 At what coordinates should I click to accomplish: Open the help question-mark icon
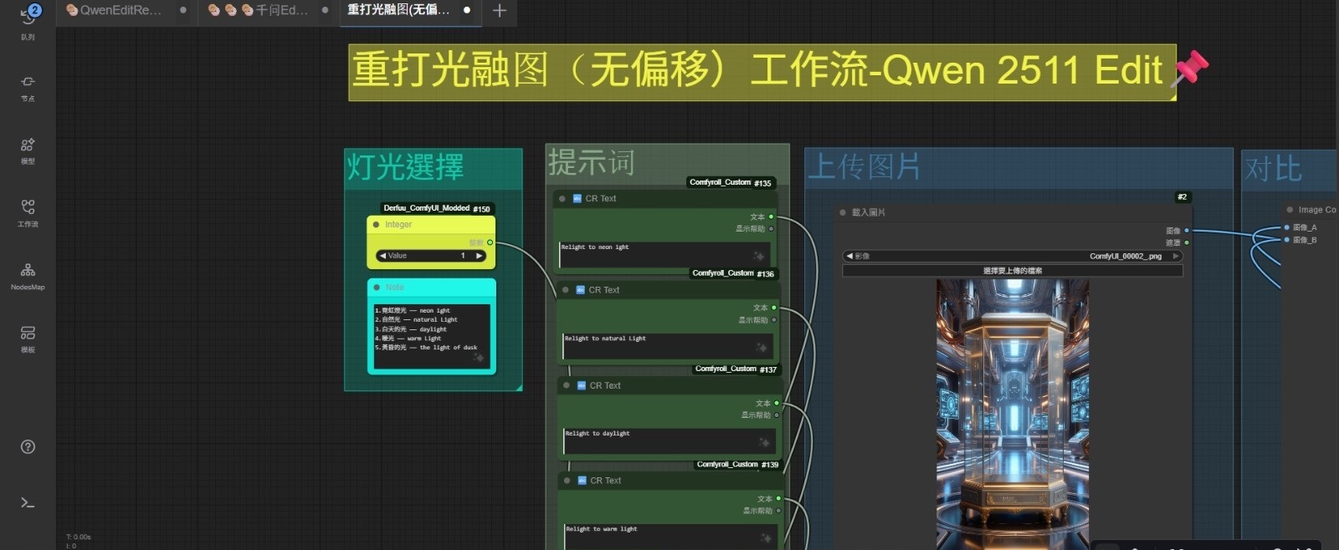point(28,446)
